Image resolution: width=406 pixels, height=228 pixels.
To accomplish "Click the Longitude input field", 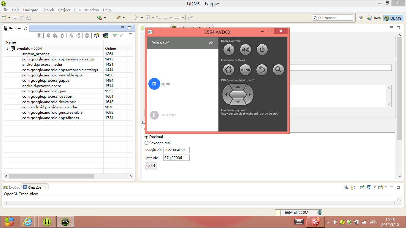I will [176, 150].
